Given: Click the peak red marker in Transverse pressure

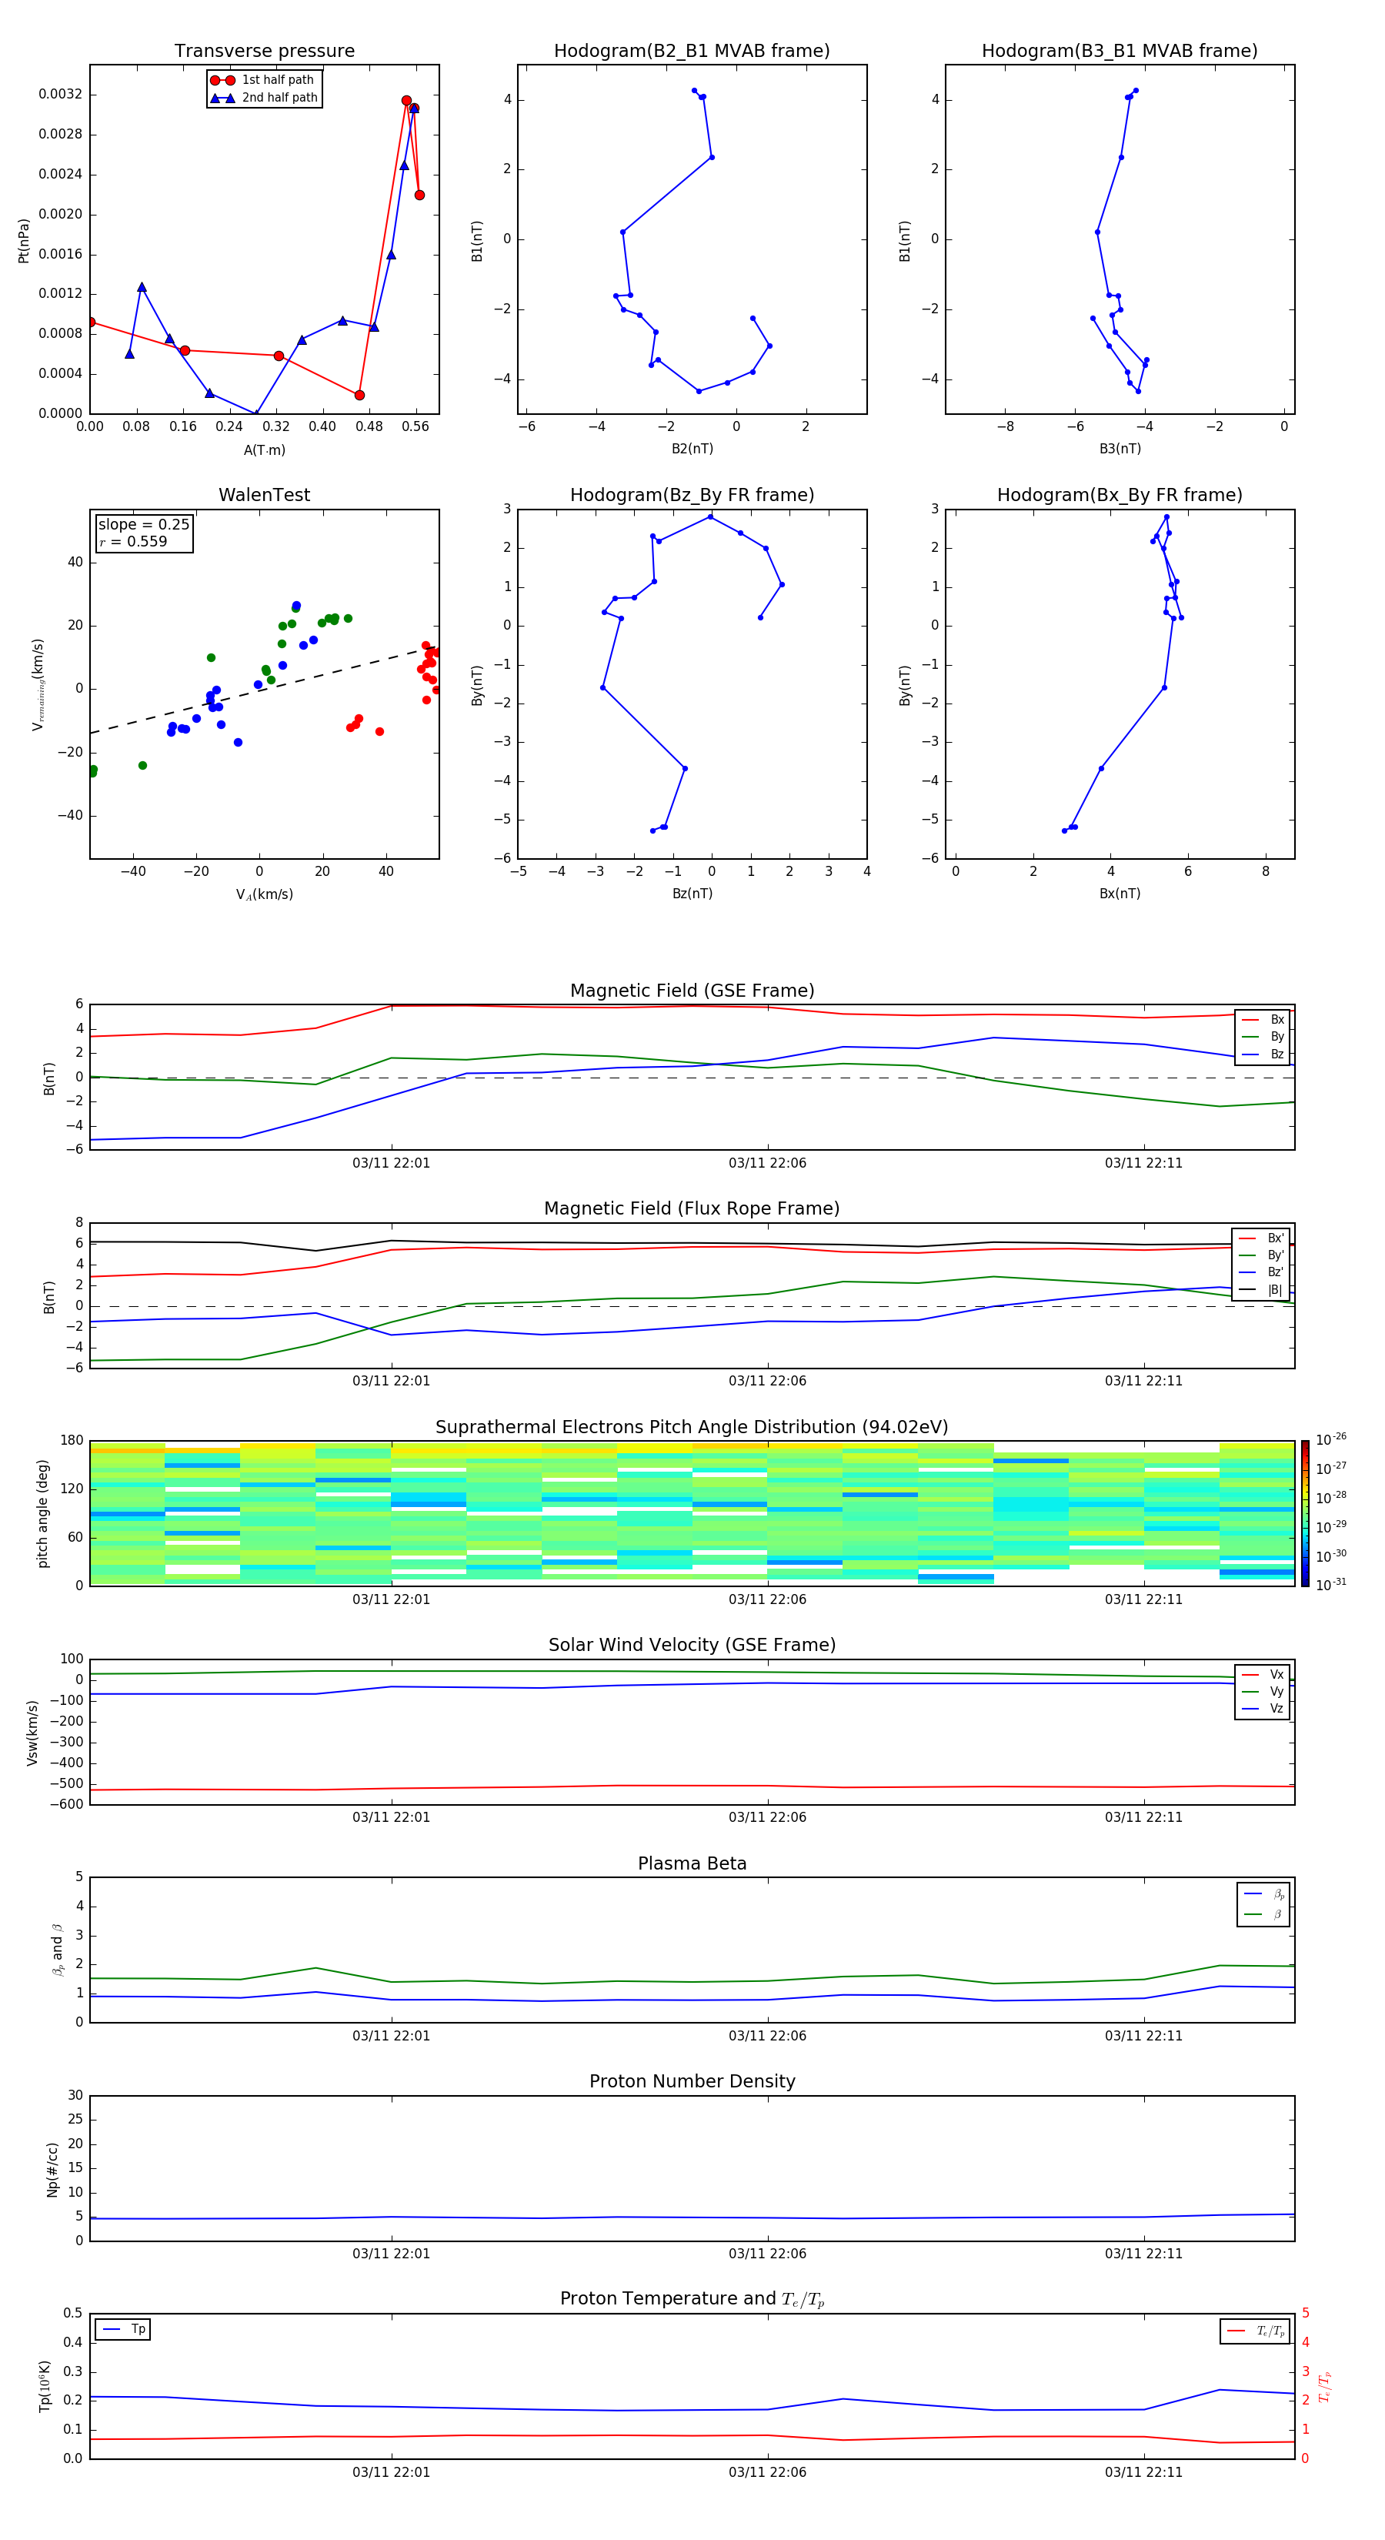Looking at the screenshot, I should (x=406, y=101).
